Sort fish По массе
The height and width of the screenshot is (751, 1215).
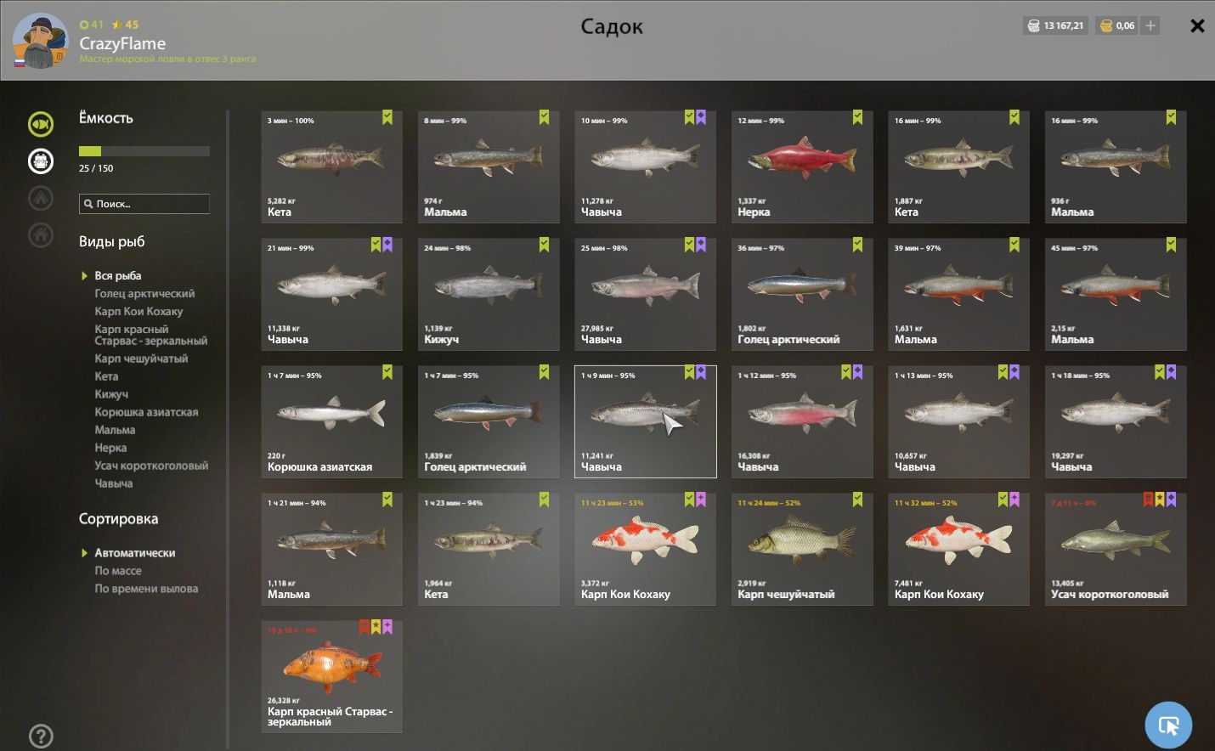(x=118, y=571)
